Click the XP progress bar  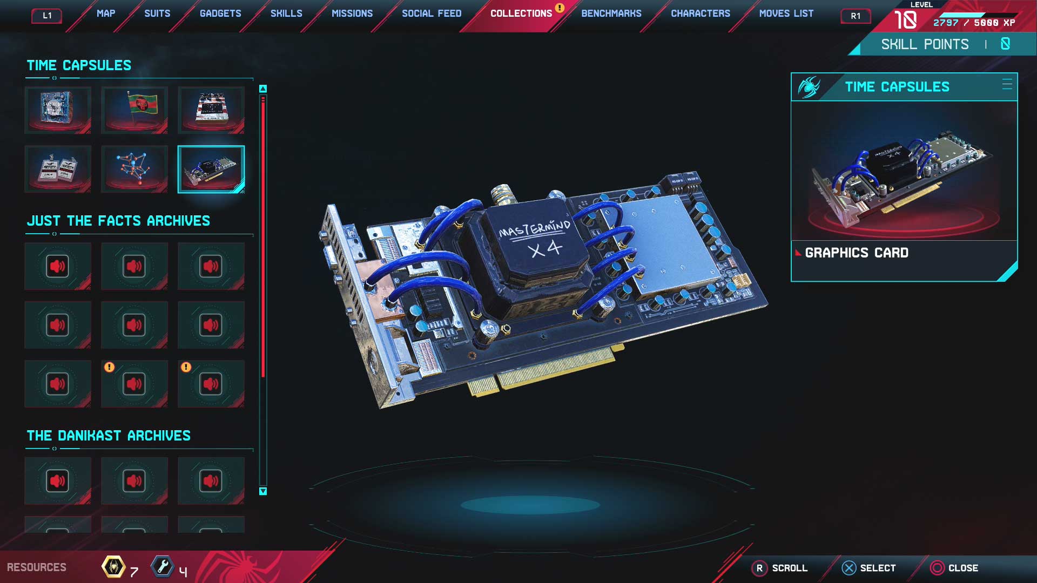[x=979, y=15]
